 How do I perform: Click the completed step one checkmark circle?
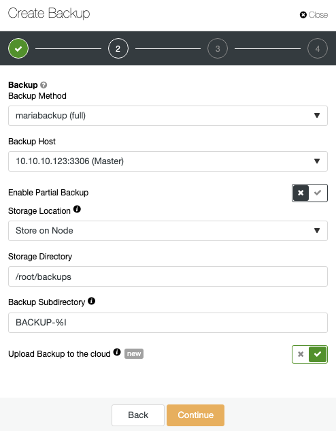pyautogui.click(x=18, y=48)
